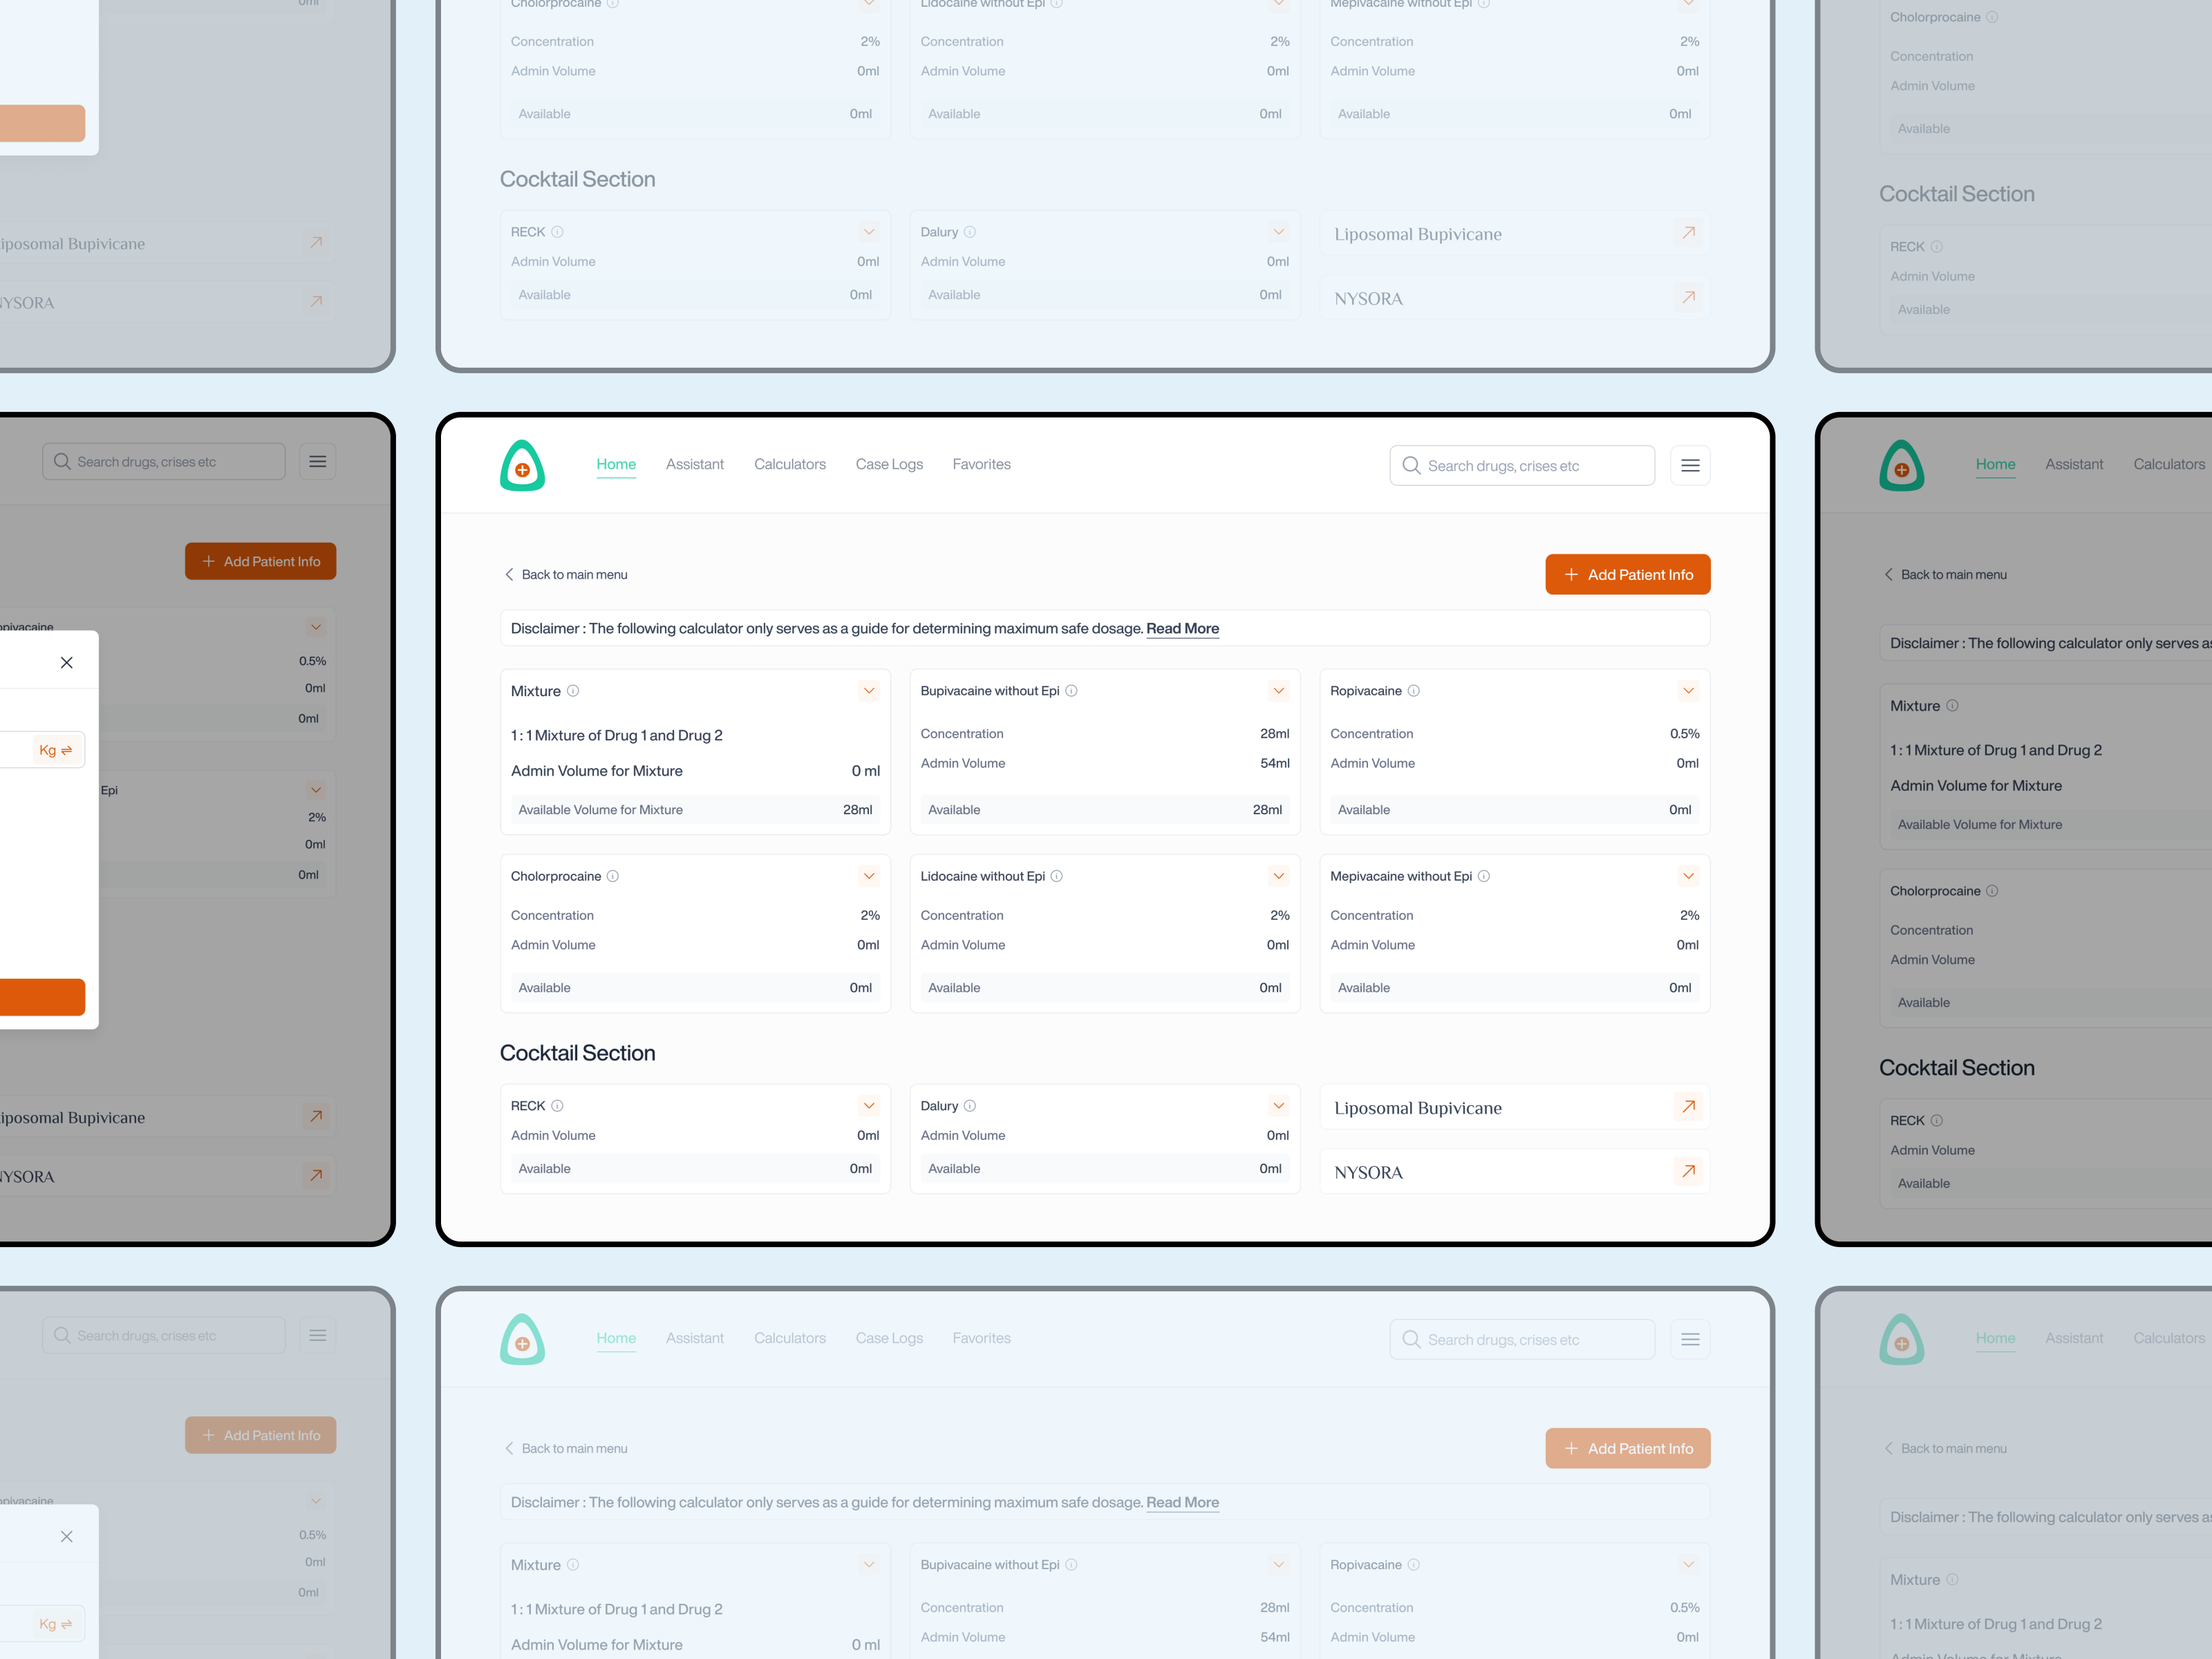Go to the Case Logs tab in the main center window
2212x1659 pixels.
tap(889, 464)
